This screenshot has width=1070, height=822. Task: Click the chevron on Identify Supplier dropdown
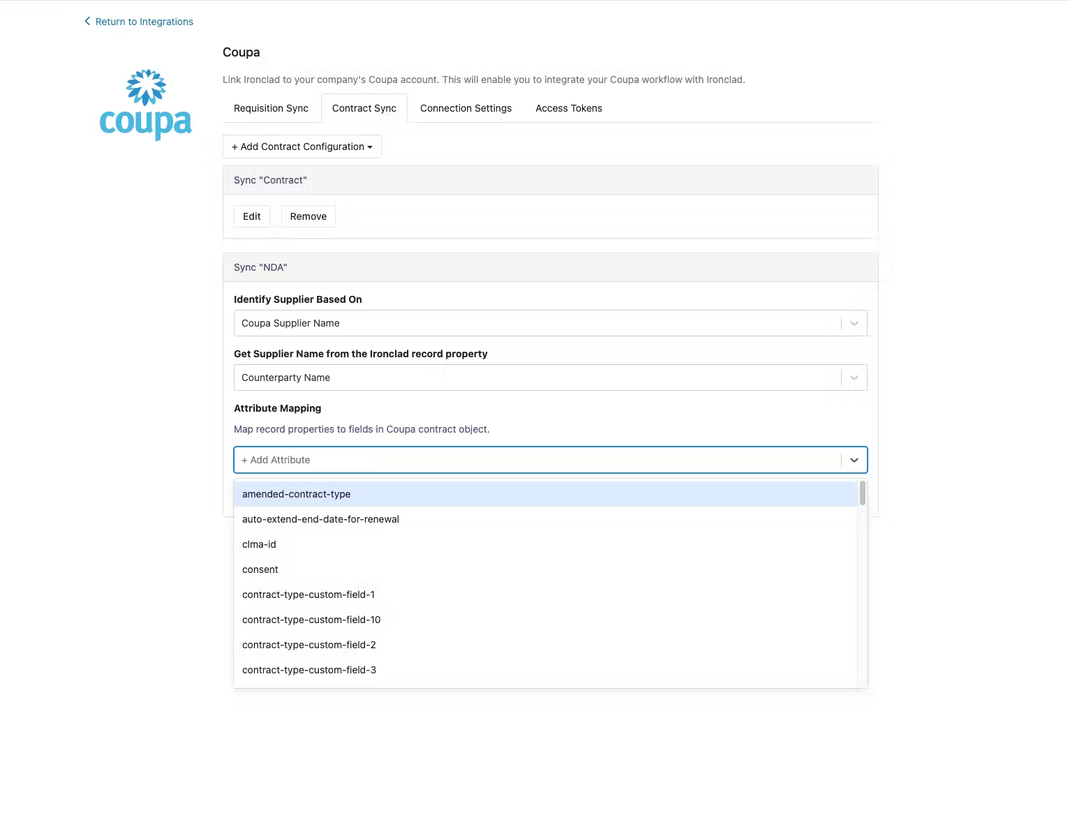854,323
